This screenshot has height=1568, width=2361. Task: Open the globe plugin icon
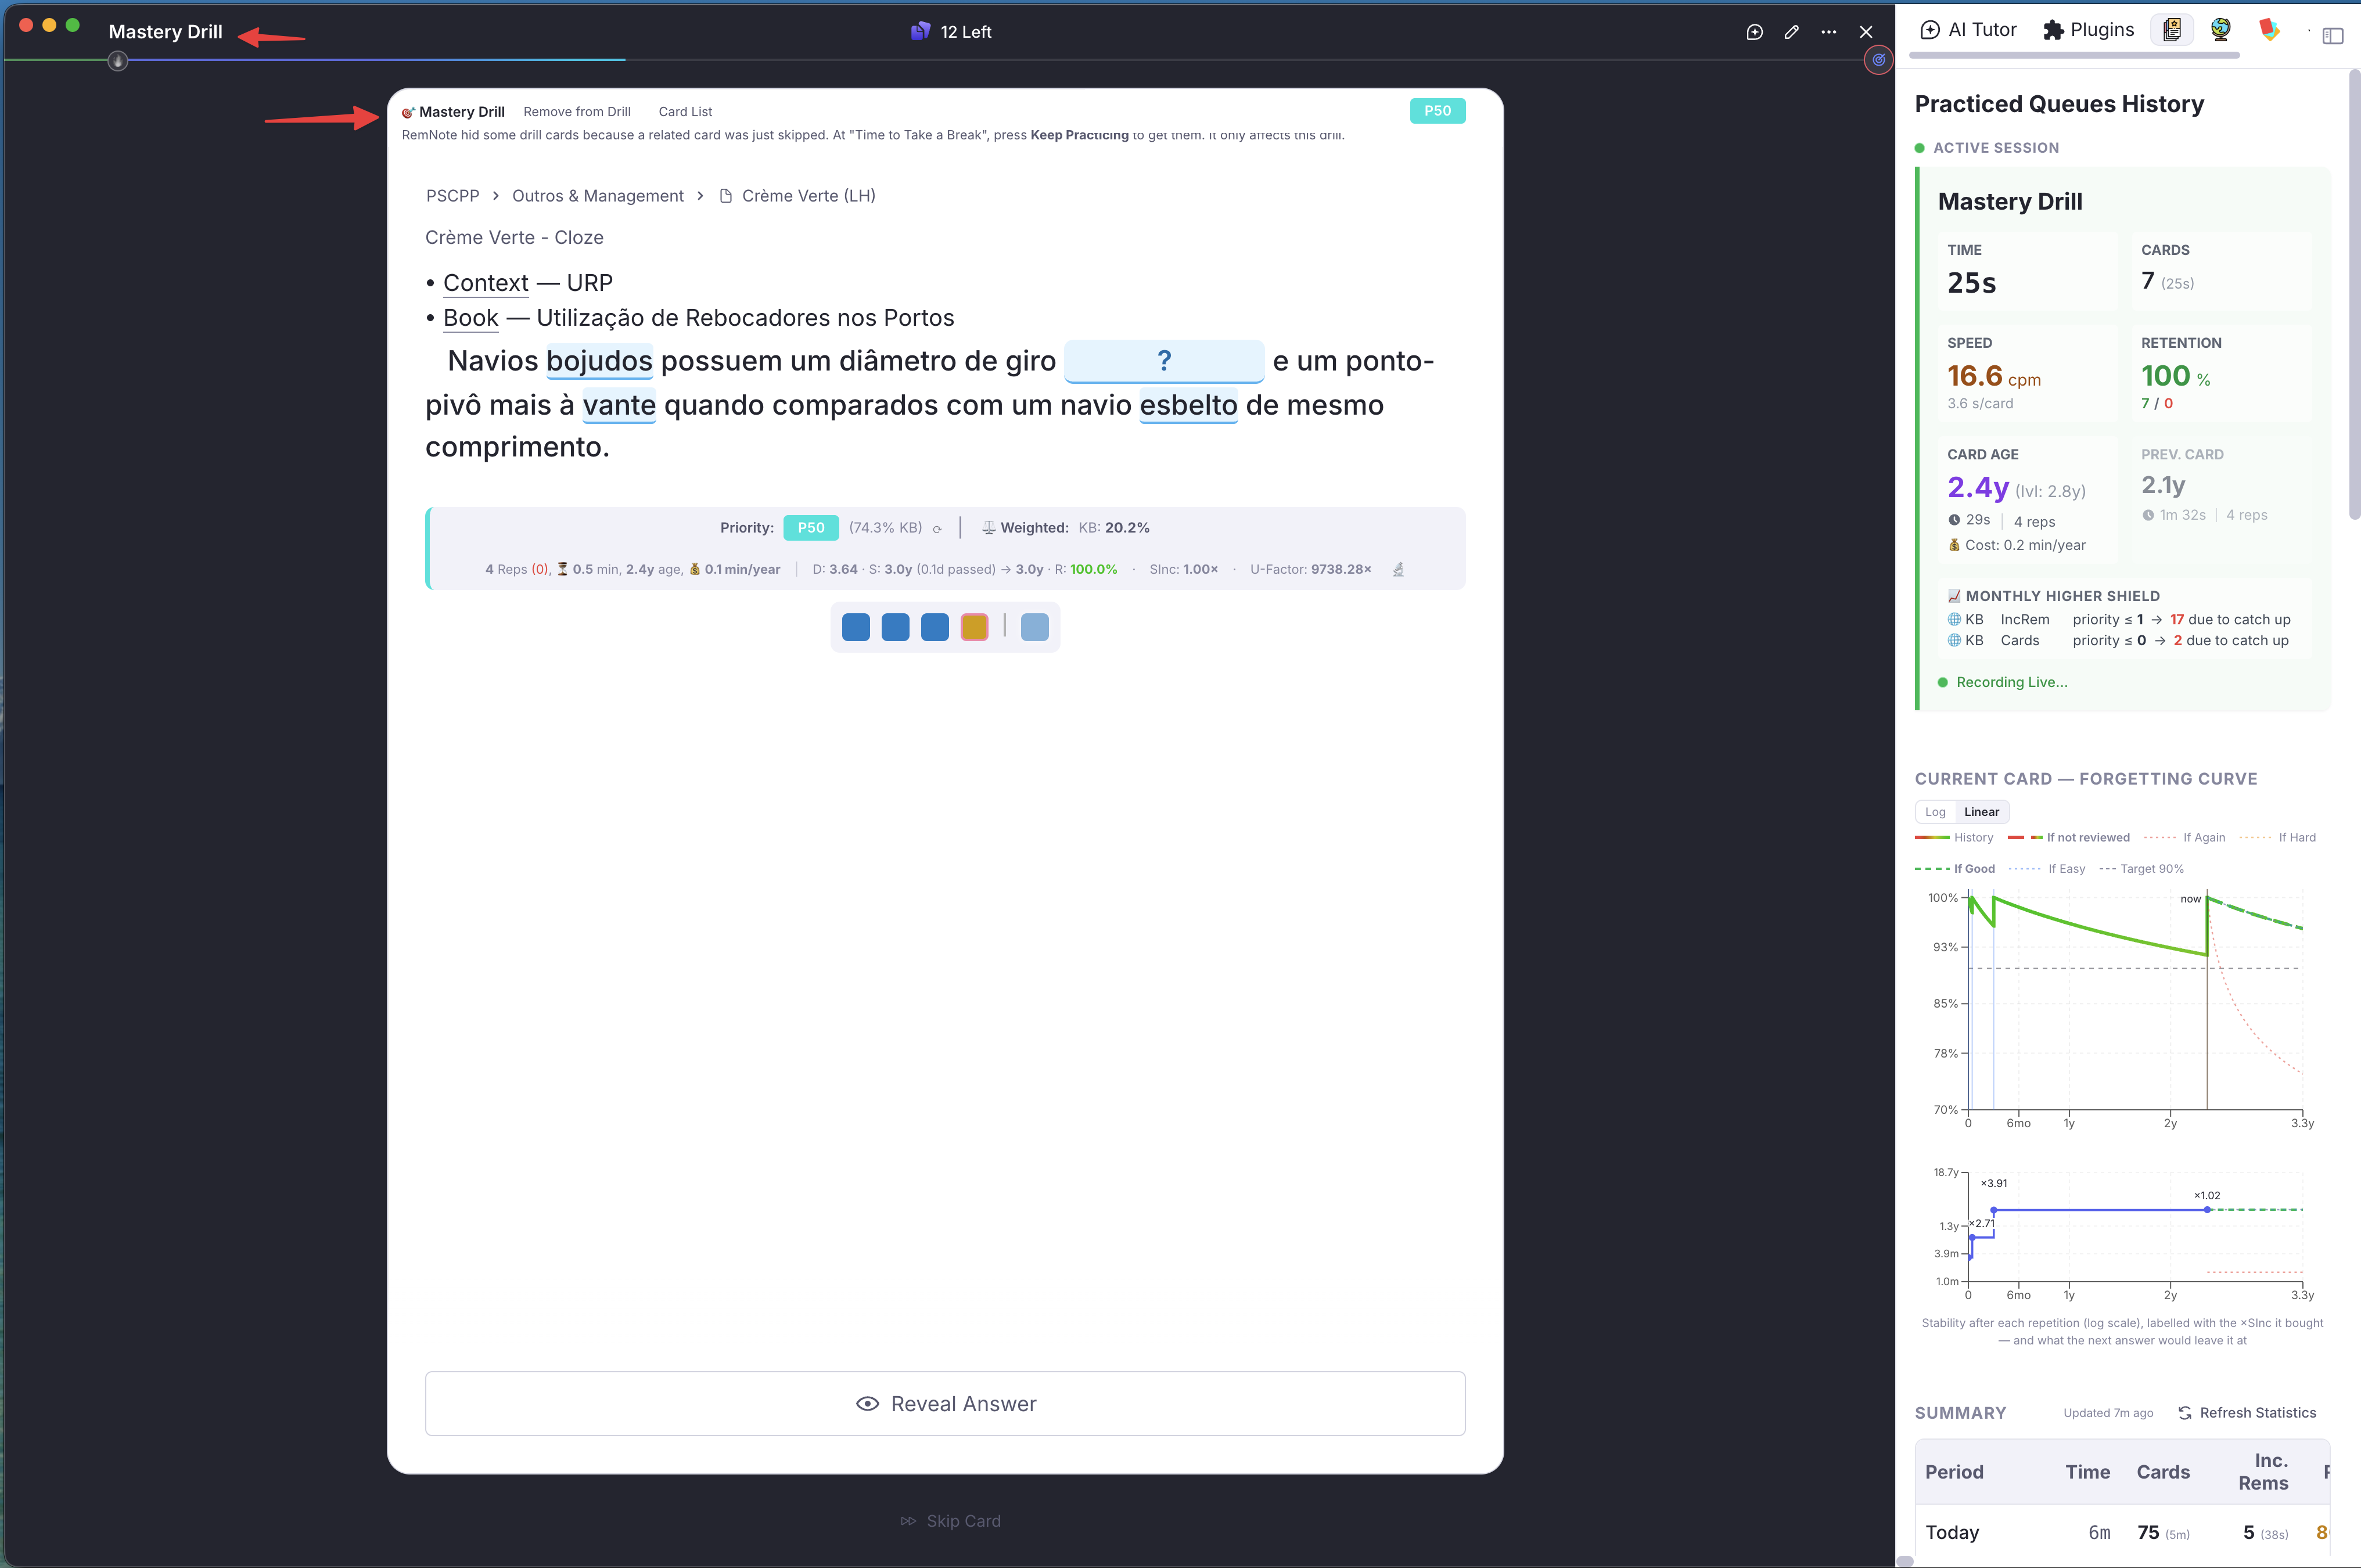click(x=2220, y=30)
